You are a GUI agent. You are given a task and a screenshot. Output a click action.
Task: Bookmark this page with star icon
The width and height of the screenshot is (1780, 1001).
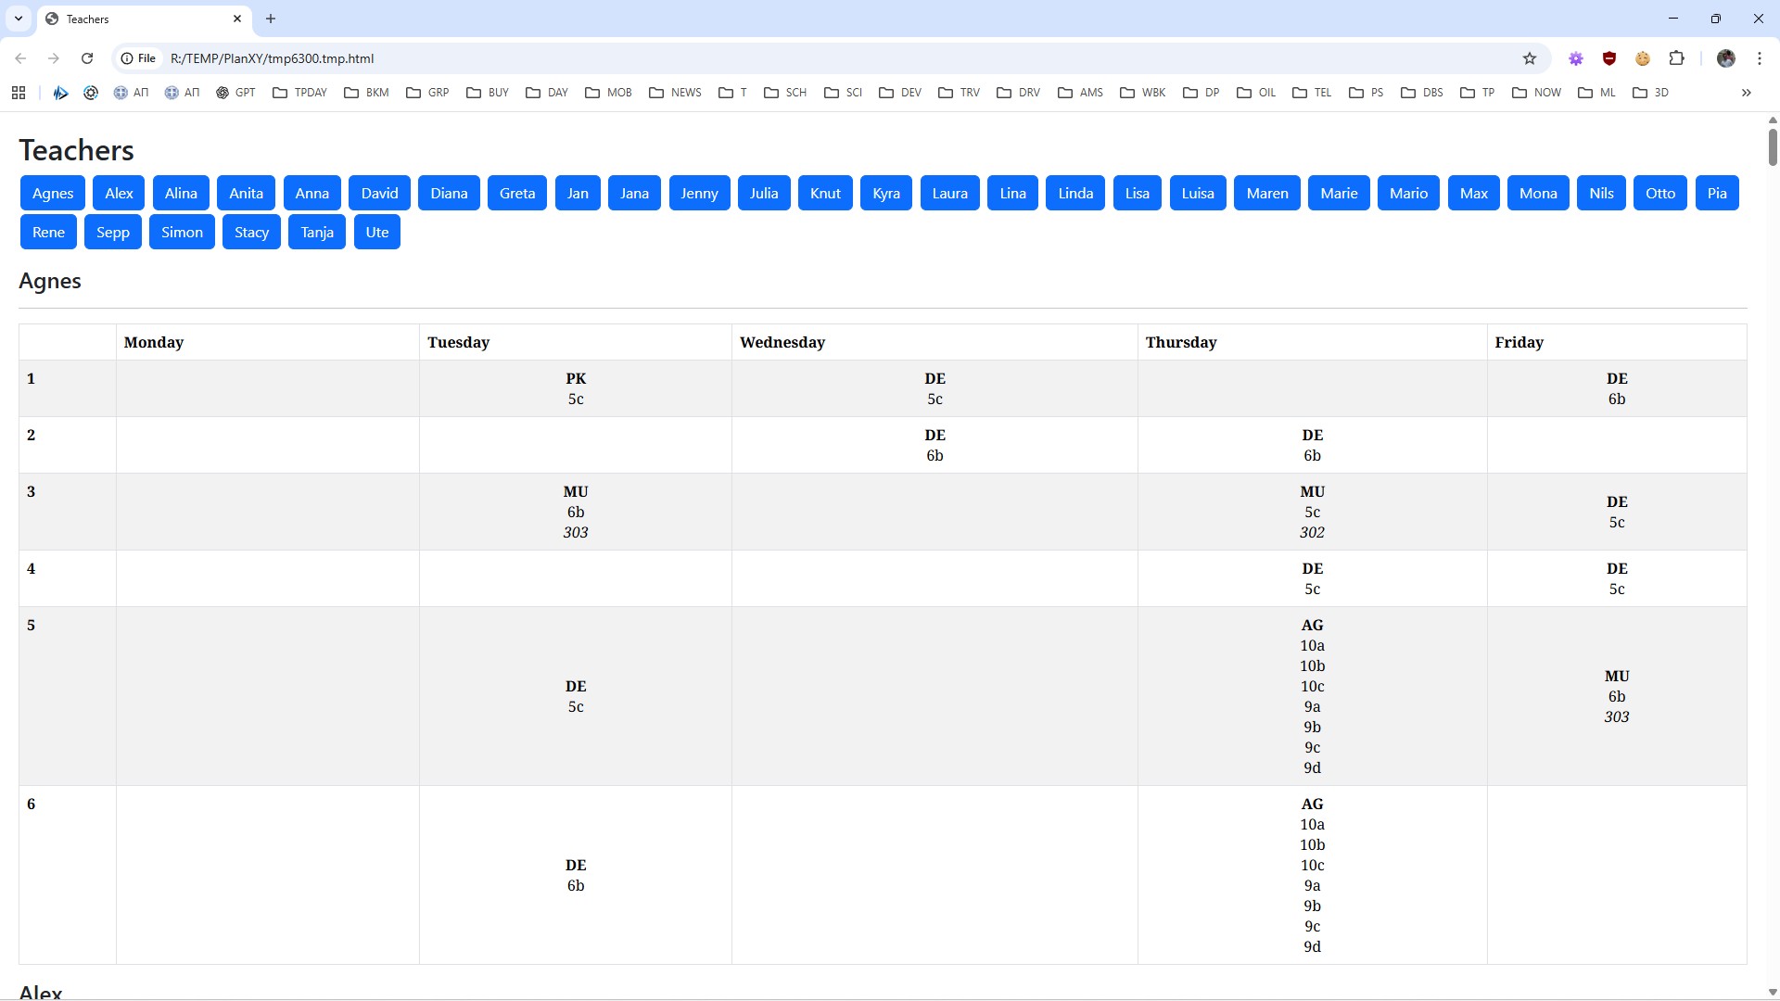tap(1530, 58)
